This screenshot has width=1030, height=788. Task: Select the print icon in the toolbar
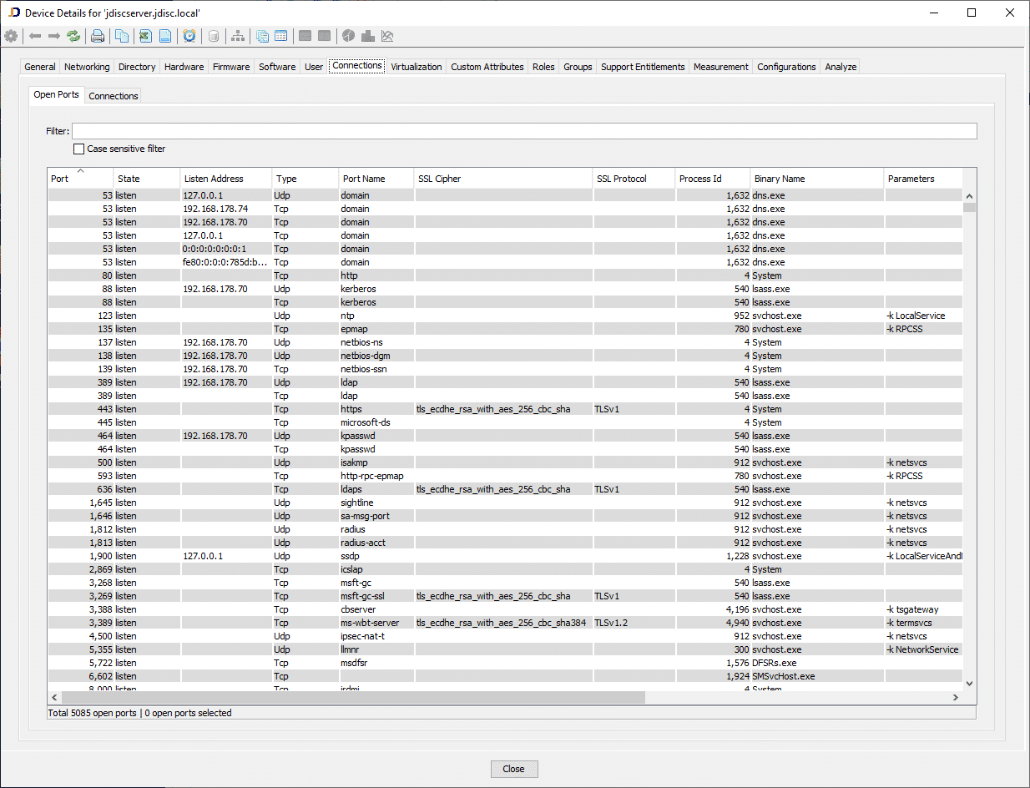pyautogui.click(x=98, y=36)
